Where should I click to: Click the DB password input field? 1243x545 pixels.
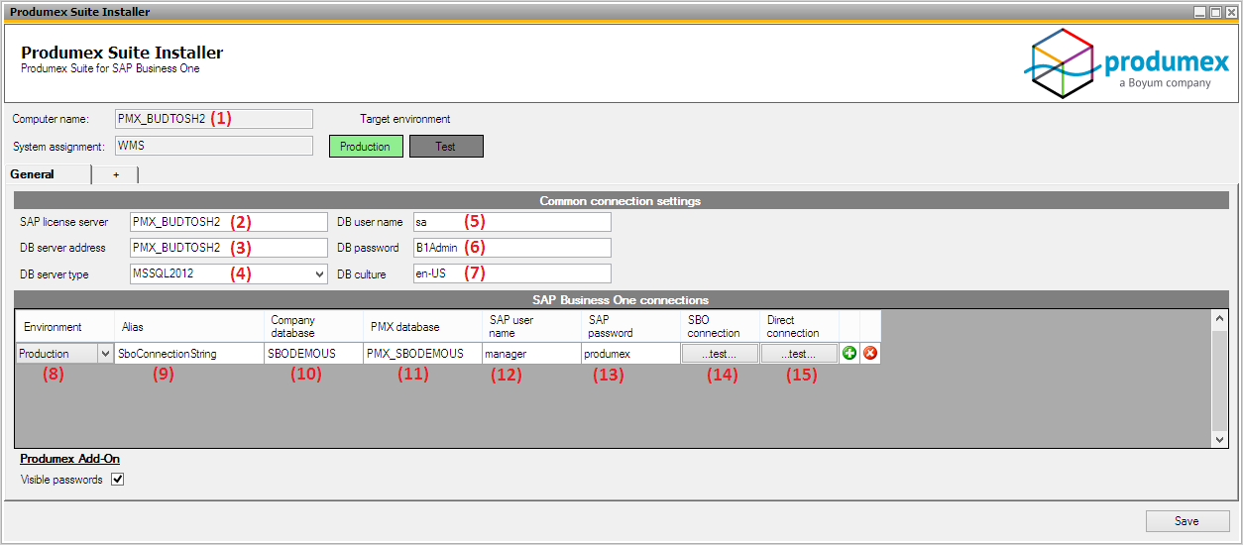(x=511, y=248)
